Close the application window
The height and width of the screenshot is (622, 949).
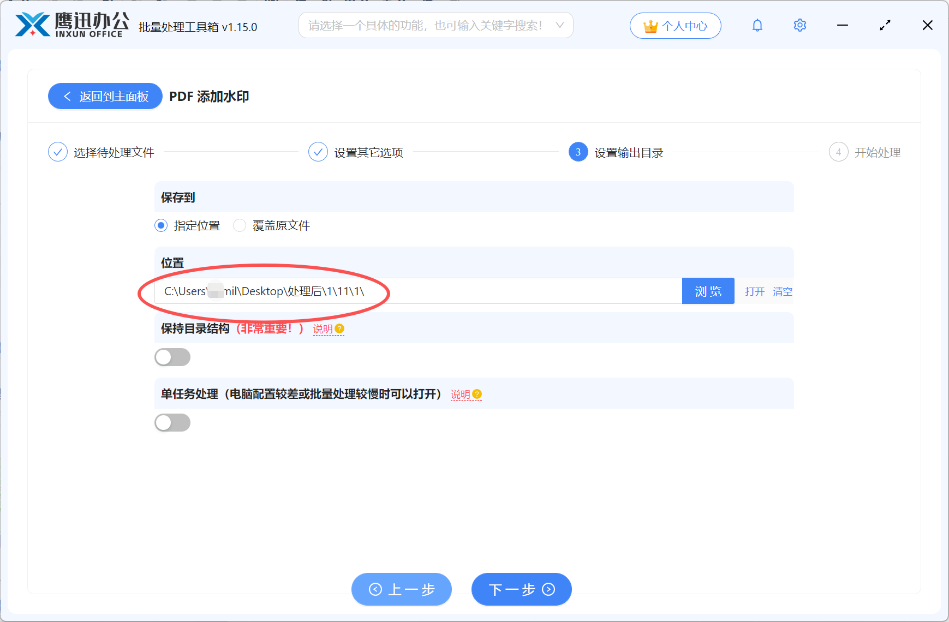[x=928, y=25]
